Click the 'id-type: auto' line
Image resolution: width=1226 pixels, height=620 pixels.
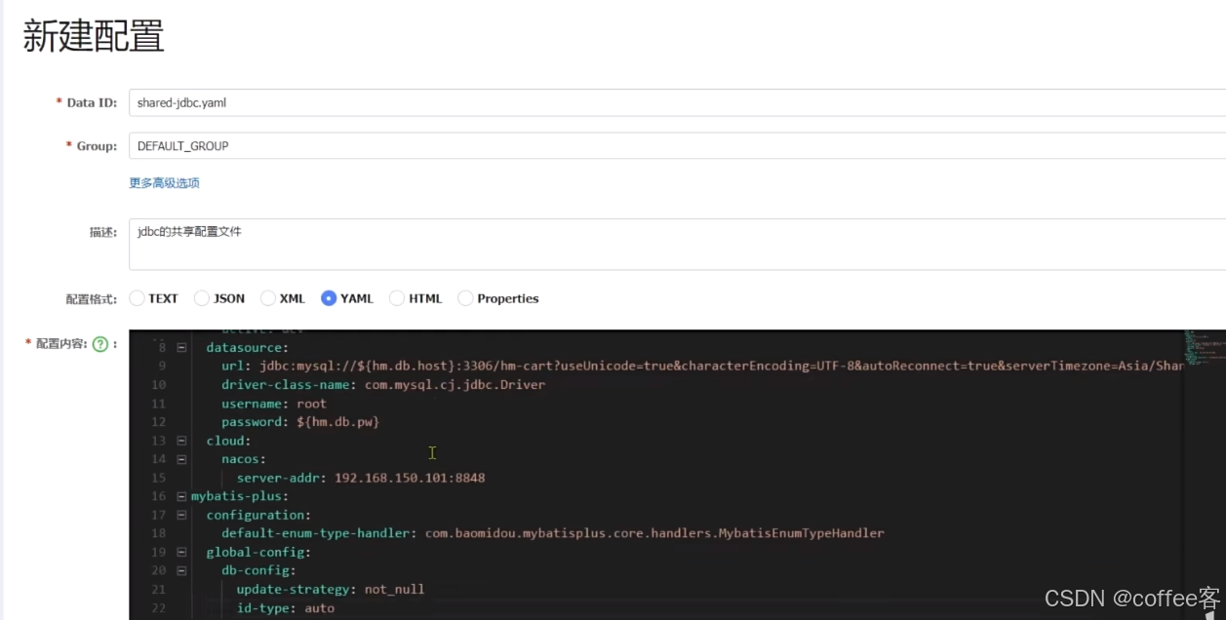tap(286, 607)
